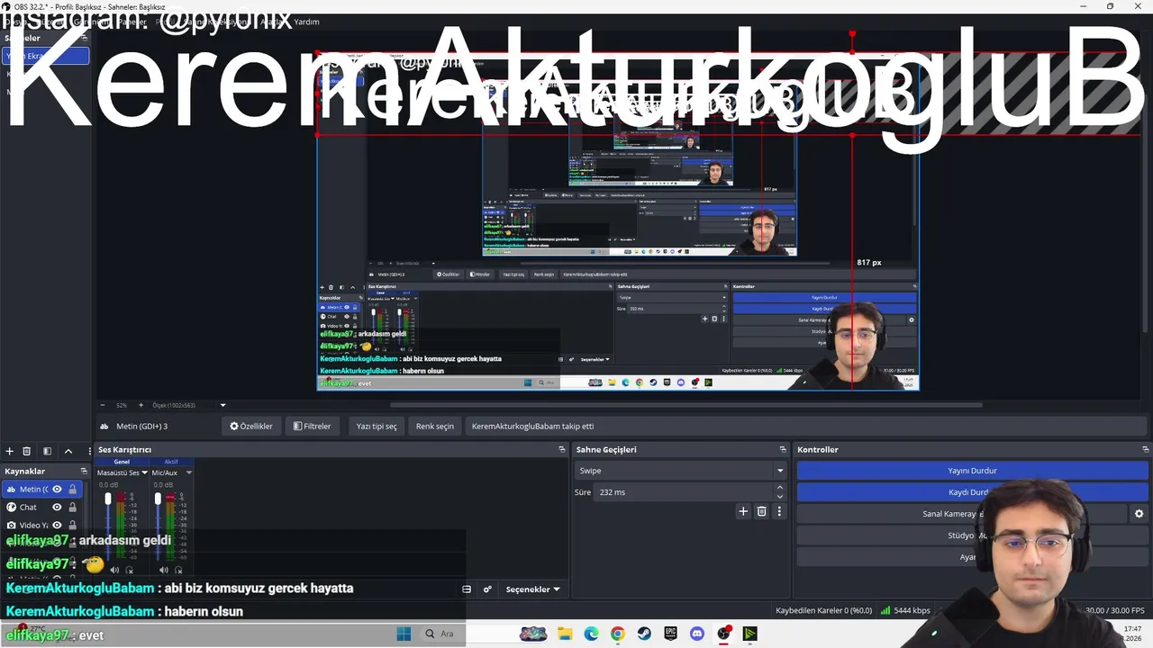This screenshot has height=648, width=1153.
Task: Launch Steam from the taskbar
Action: coord(643,634)
